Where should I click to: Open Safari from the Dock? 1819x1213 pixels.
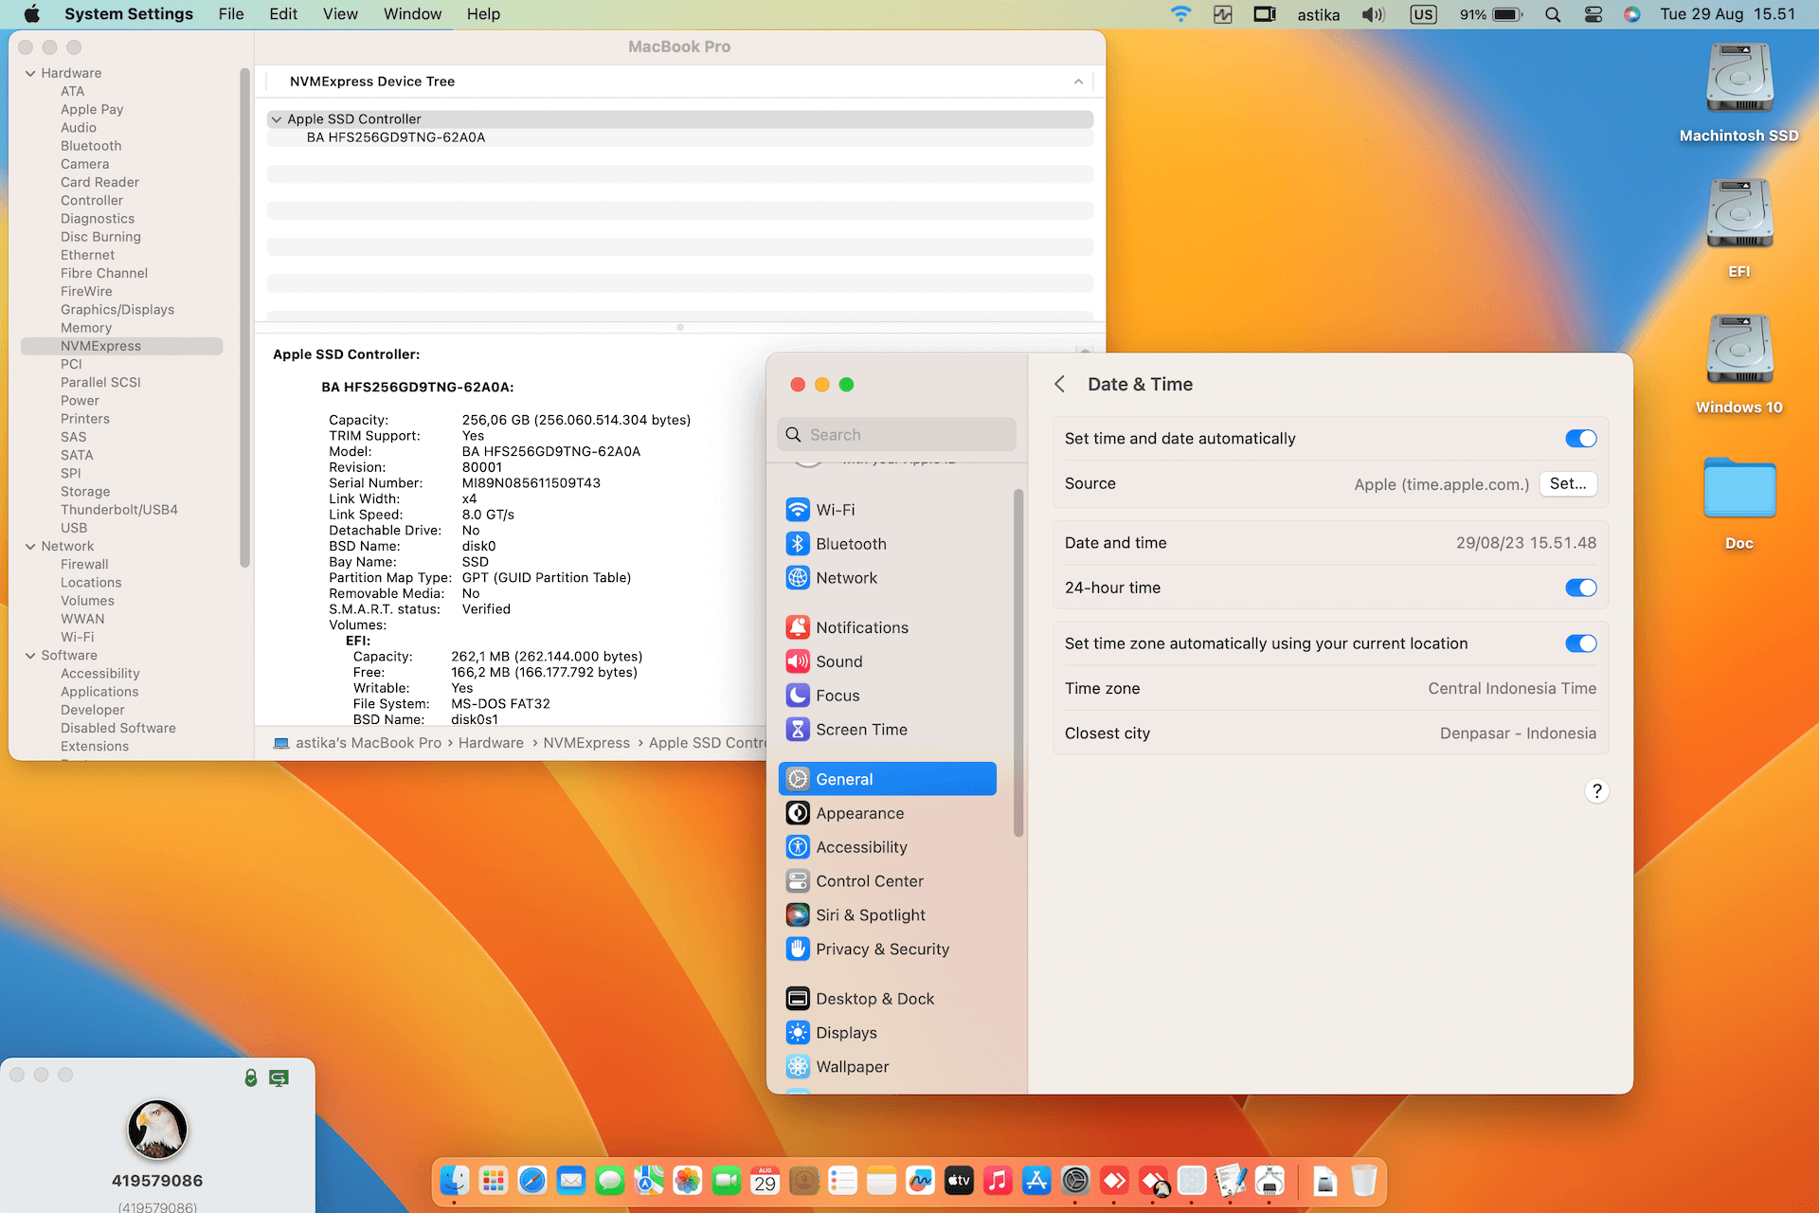532,1181
